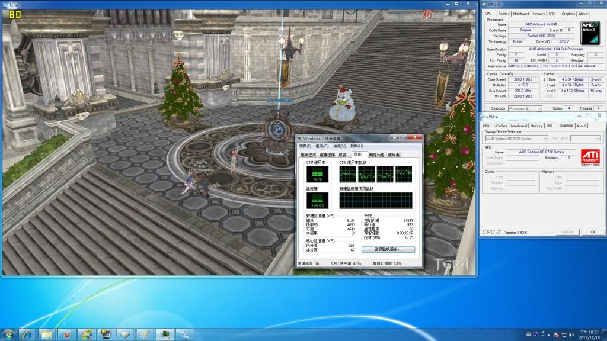Click the Core Speed value 3000.1 MHz
The width and height of the screenshot is (607, 341).
523,79
